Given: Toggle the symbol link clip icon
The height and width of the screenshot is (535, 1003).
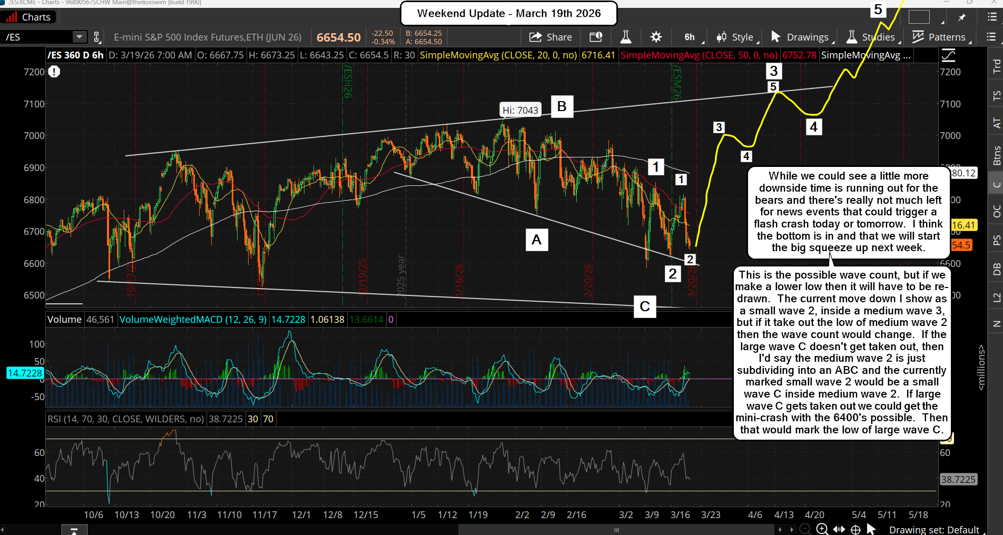Looking at the screenshot, I should (97, 37).
